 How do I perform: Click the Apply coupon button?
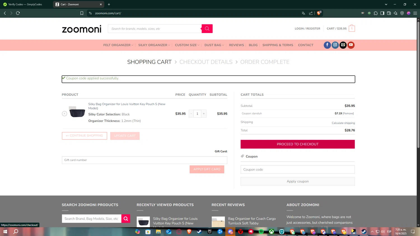point(298,181)
